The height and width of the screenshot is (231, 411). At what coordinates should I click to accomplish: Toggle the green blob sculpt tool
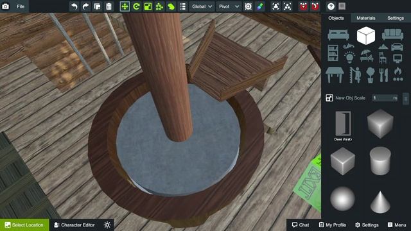[171, 6]
